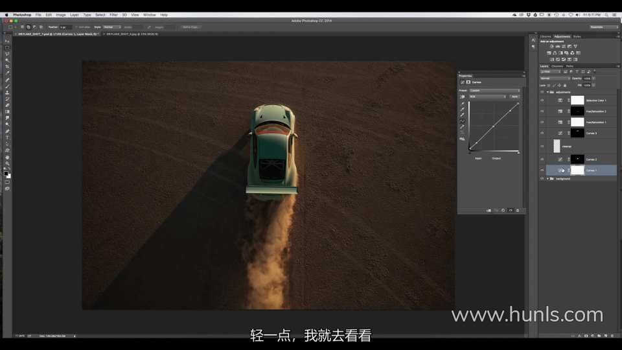Switch to the Styles tab
Viewport: 622px width, 350px height.
click(577, 36)
